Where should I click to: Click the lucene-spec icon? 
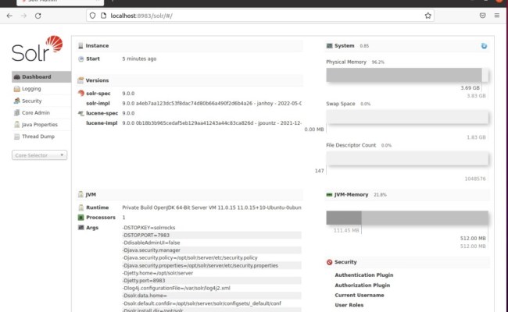click(81, 113)
